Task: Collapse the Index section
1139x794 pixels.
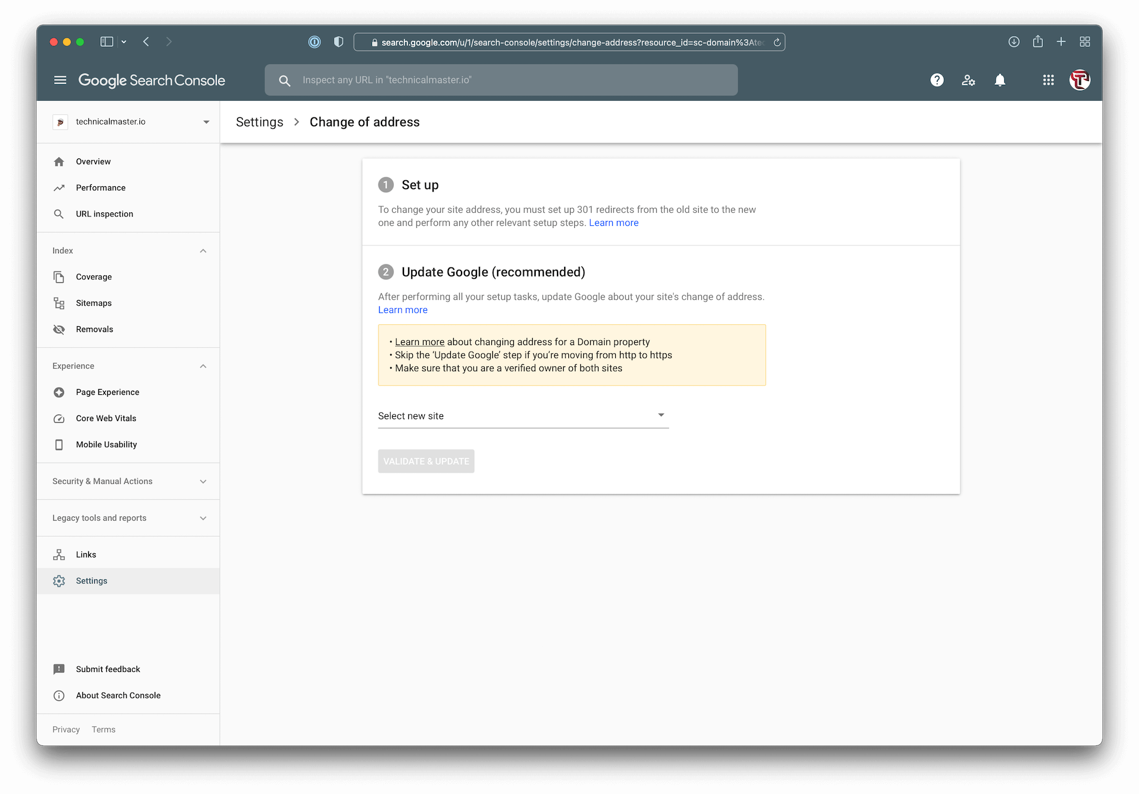Action: pyautogui.click(x=203, y=251)
